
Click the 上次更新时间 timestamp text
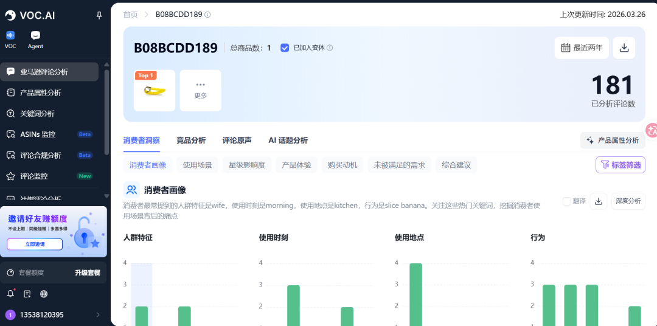pyautogui.click(x=602, y=14)
